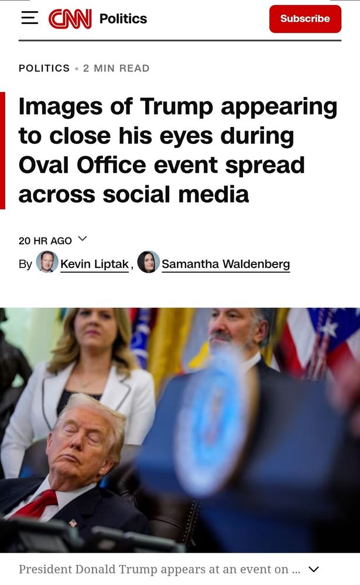
Task: Click the 2 MIN READ label
Action: coord(116,68)
